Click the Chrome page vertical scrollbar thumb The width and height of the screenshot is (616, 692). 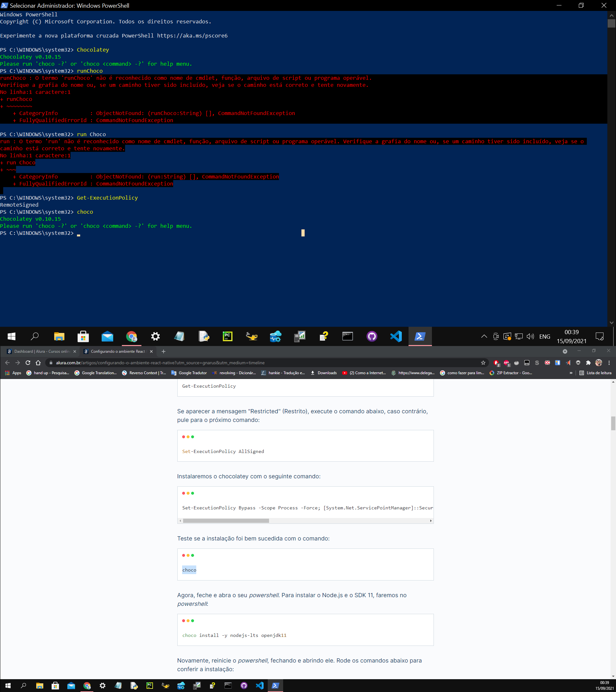(613, 423)
